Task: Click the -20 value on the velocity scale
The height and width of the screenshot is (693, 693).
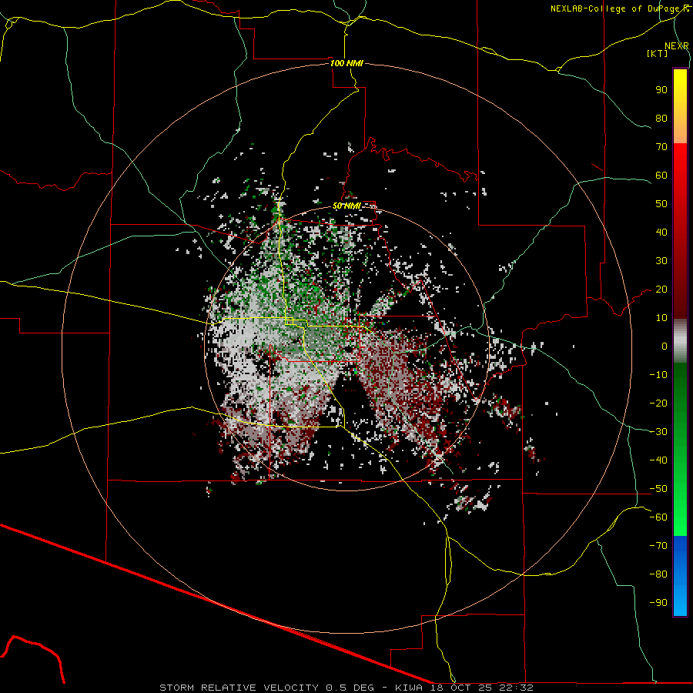Action: [x=658, y=403]
